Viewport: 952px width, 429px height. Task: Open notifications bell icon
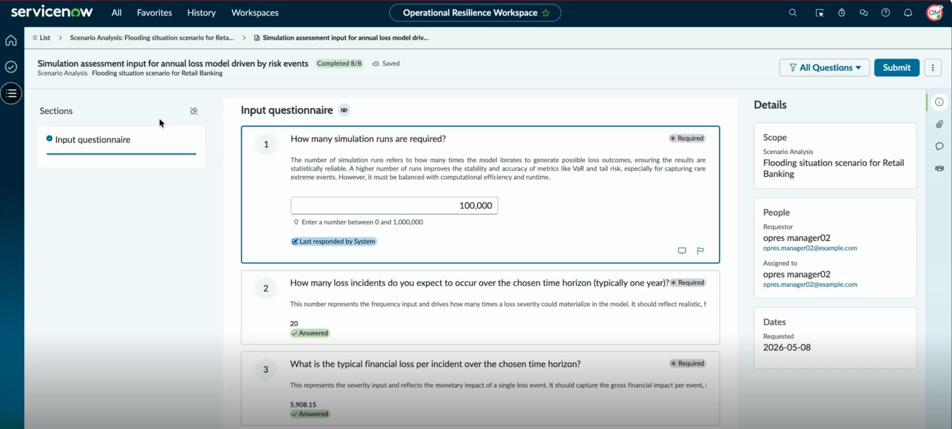tap(908, 13)
